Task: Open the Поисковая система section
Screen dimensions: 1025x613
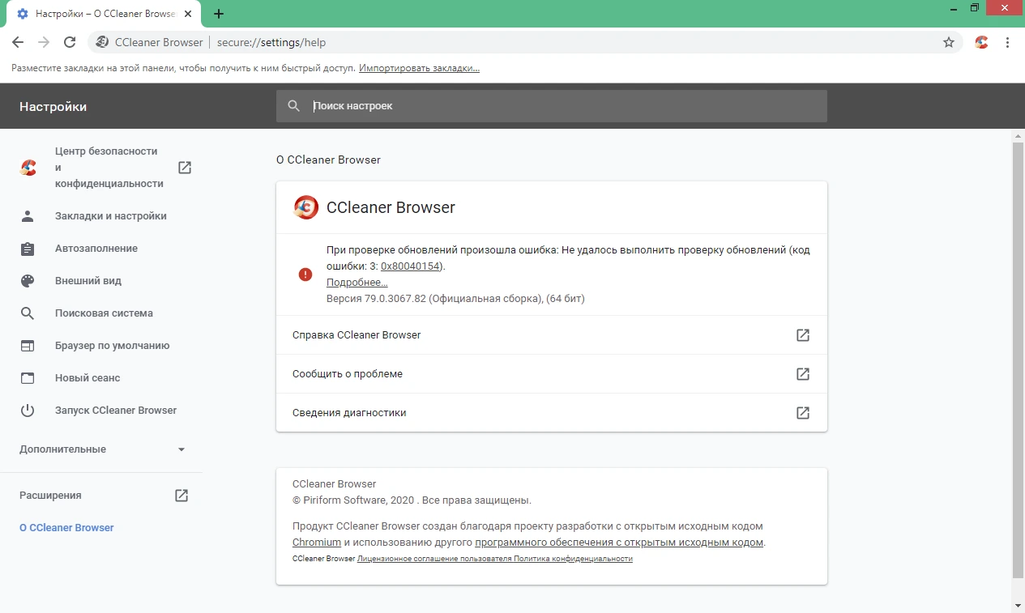Action: point(101,313)
